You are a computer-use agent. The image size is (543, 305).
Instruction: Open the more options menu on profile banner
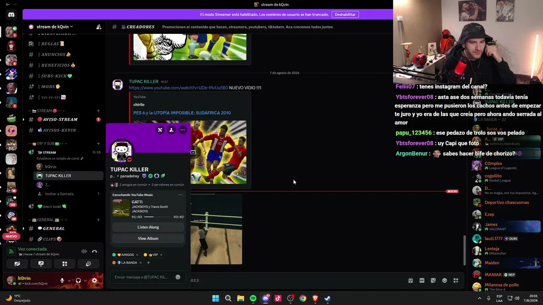tap(182, 130)
